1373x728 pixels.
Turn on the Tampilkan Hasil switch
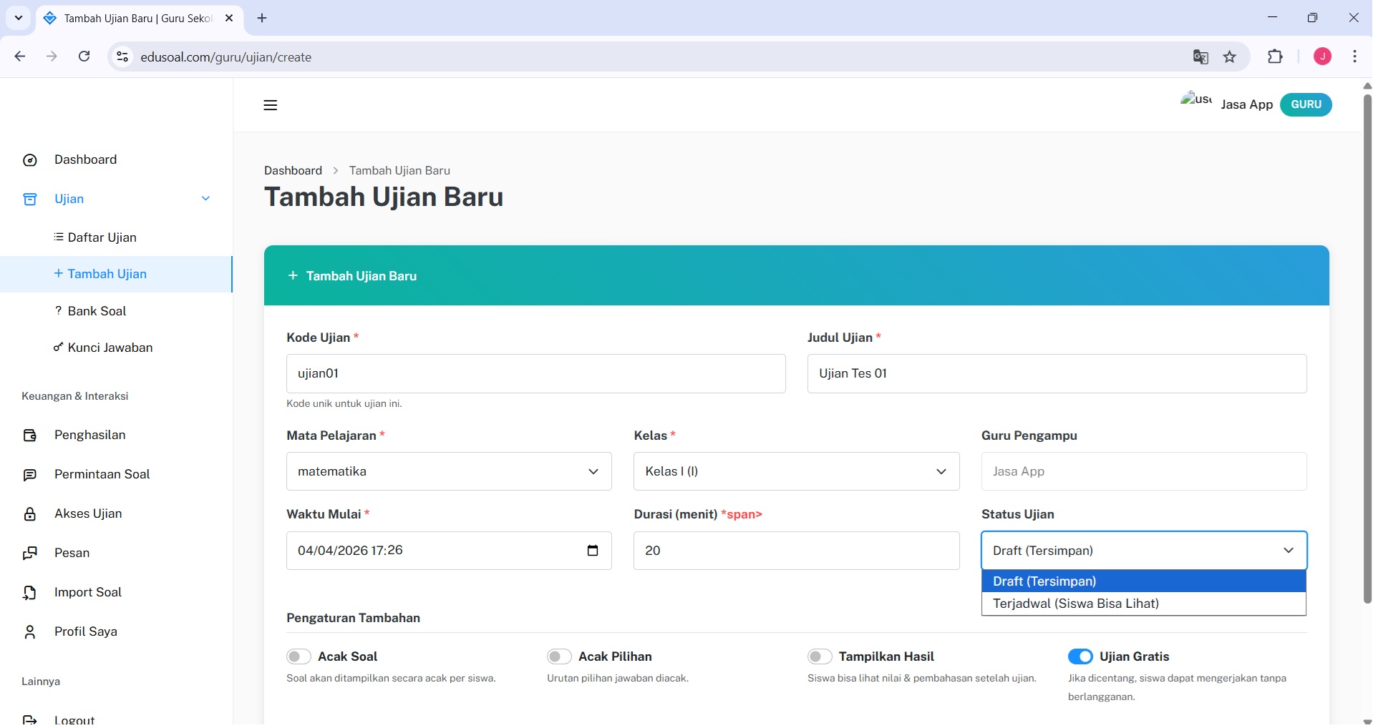(x=820, y=656)
